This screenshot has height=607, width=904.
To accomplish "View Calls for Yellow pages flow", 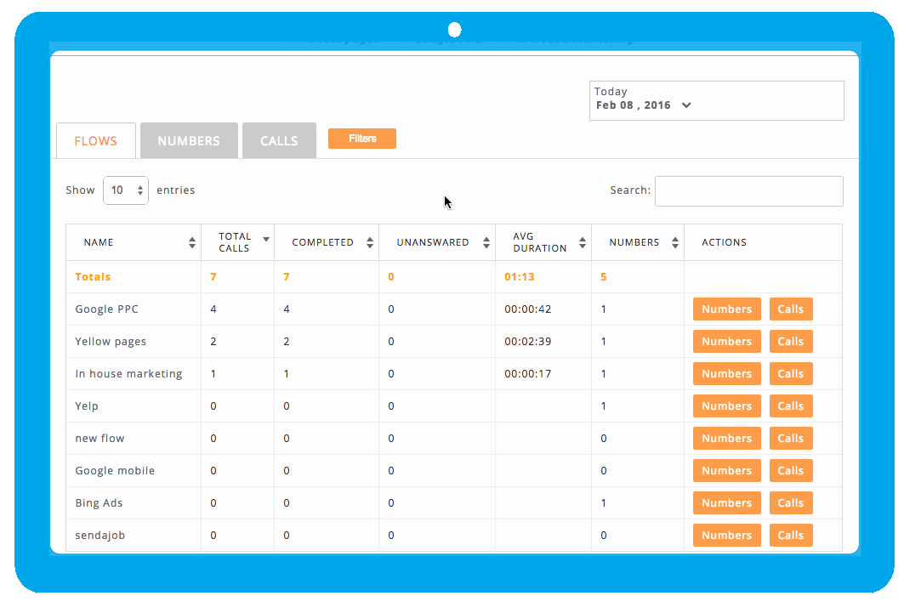I will pyautogui.click(x=790, y=341).
